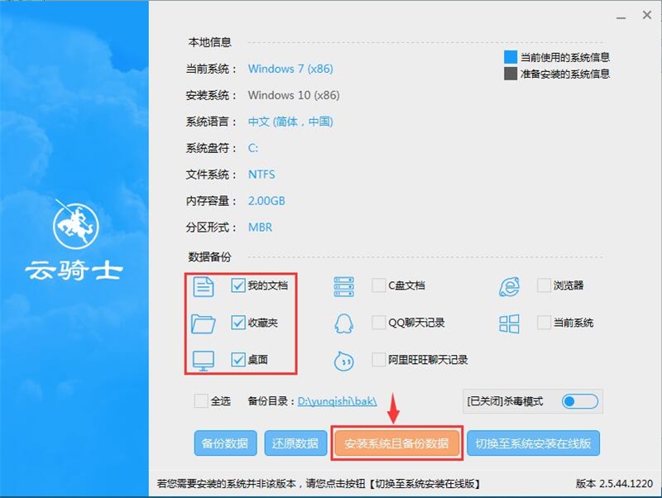Click the 阿里旺旺 chat icon
662x498 pixels.
click(x=343, y=361)
